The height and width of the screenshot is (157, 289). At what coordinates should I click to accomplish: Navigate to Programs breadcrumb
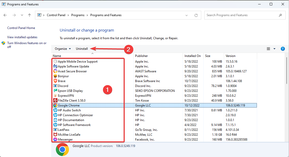pyautogui.click(x=78, y=15)
